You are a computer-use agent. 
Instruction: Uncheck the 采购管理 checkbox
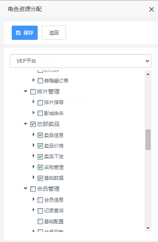[x=40, y=168]
